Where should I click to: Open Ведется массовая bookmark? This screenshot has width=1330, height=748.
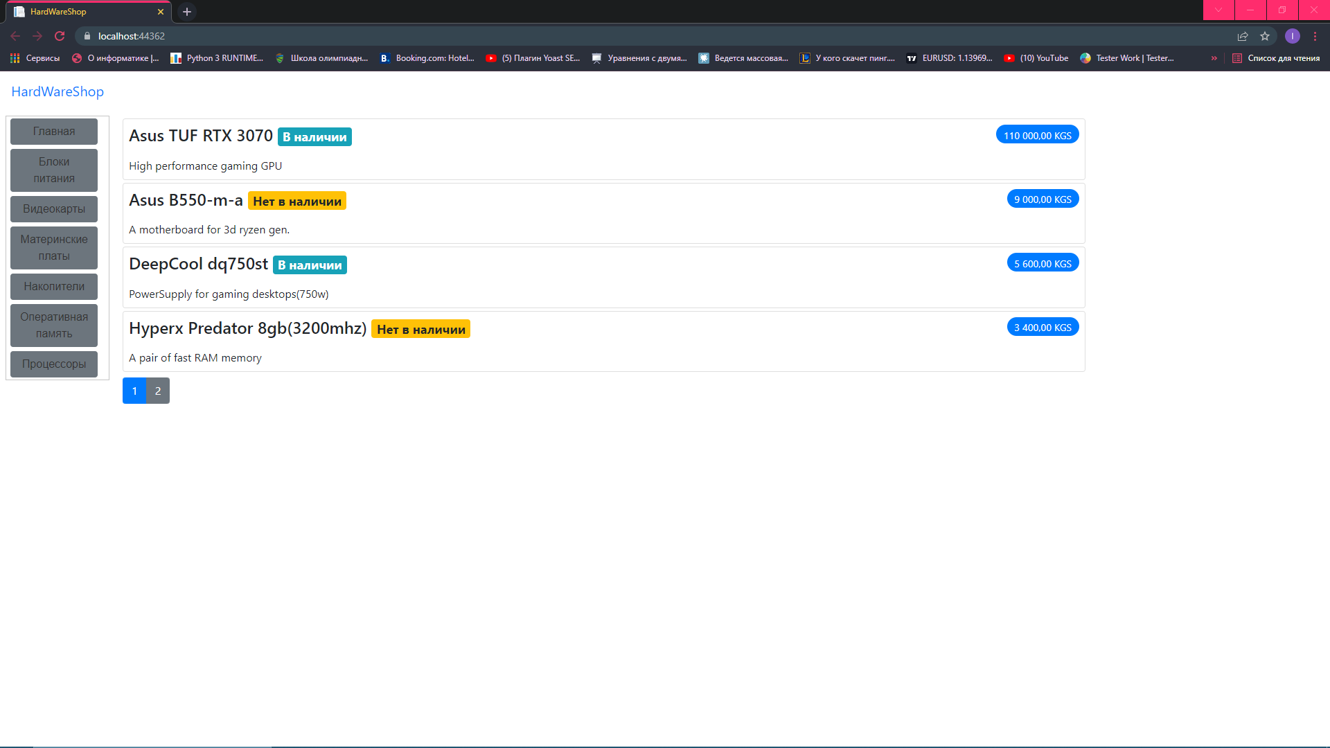pos(743,58)
